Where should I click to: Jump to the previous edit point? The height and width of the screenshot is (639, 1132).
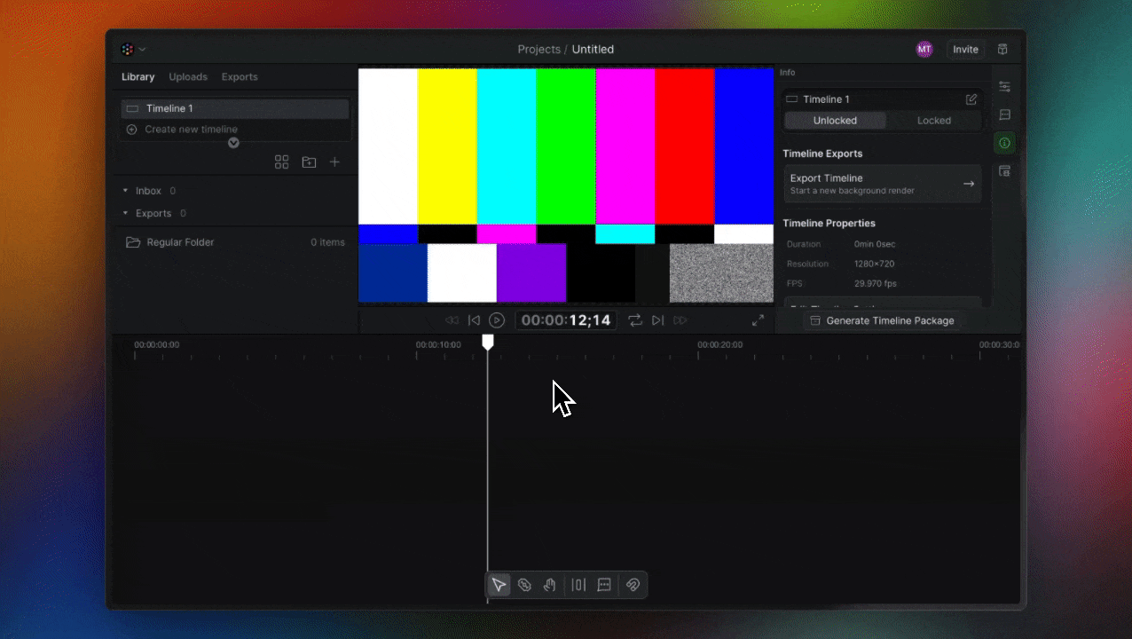tap(474, 320)
